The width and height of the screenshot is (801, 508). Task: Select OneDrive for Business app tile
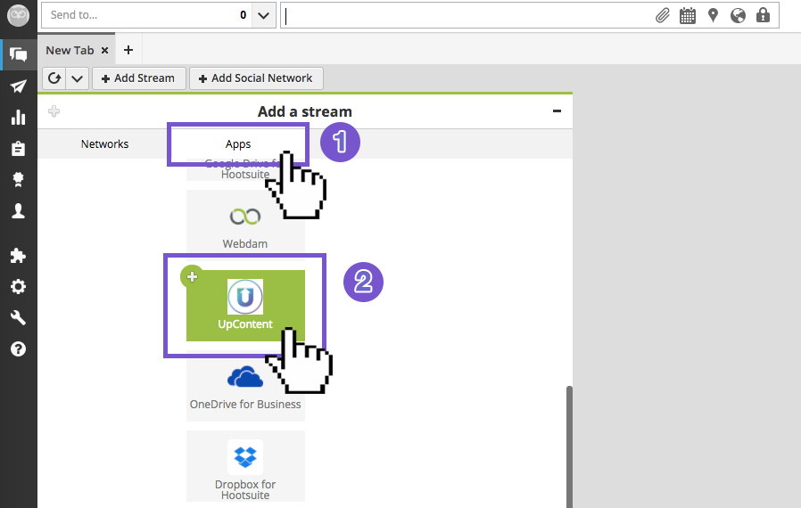coord(245,388)
